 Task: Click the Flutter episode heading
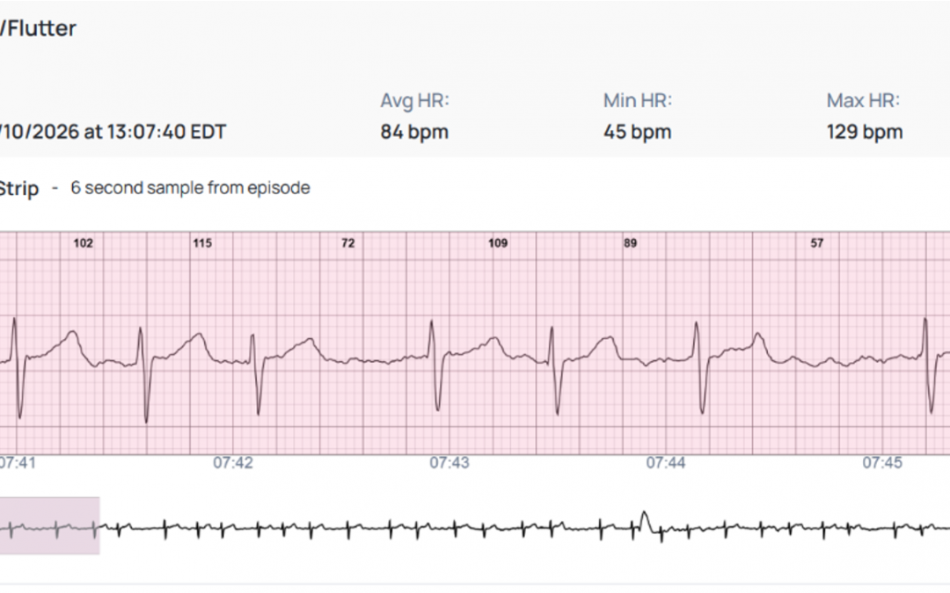pos(38,28)
